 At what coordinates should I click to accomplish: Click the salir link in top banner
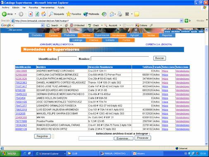(x=201, y=31)
